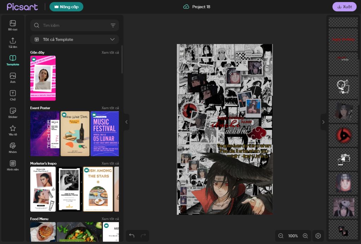Select the burger Food Menu template
This screenshot has height=244, width=361.
(x=43, y=232)
